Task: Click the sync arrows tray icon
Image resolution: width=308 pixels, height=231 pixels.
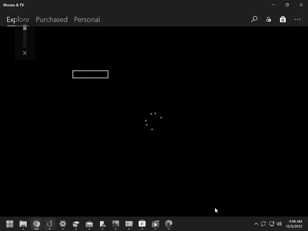Action: coord(263,224)
